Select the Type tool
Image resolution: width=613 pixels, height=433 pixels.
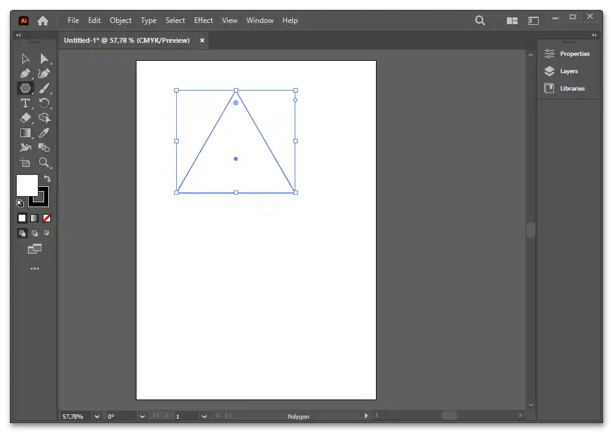click(x=25, y=103)
